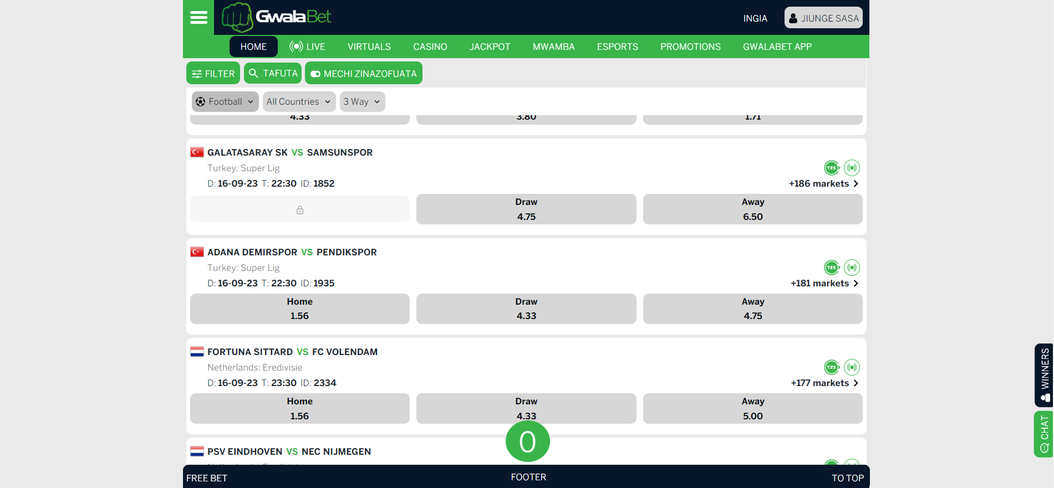
Task: Click the match ID 1935 text
Action: [x=318, y=283]
